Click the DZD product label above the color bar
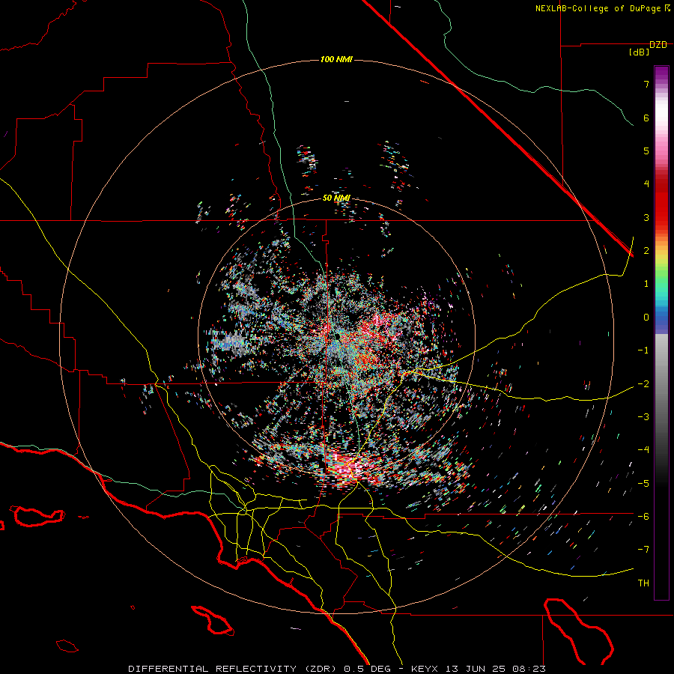Screen dimensions: 674x674 (x=658, y=45)
